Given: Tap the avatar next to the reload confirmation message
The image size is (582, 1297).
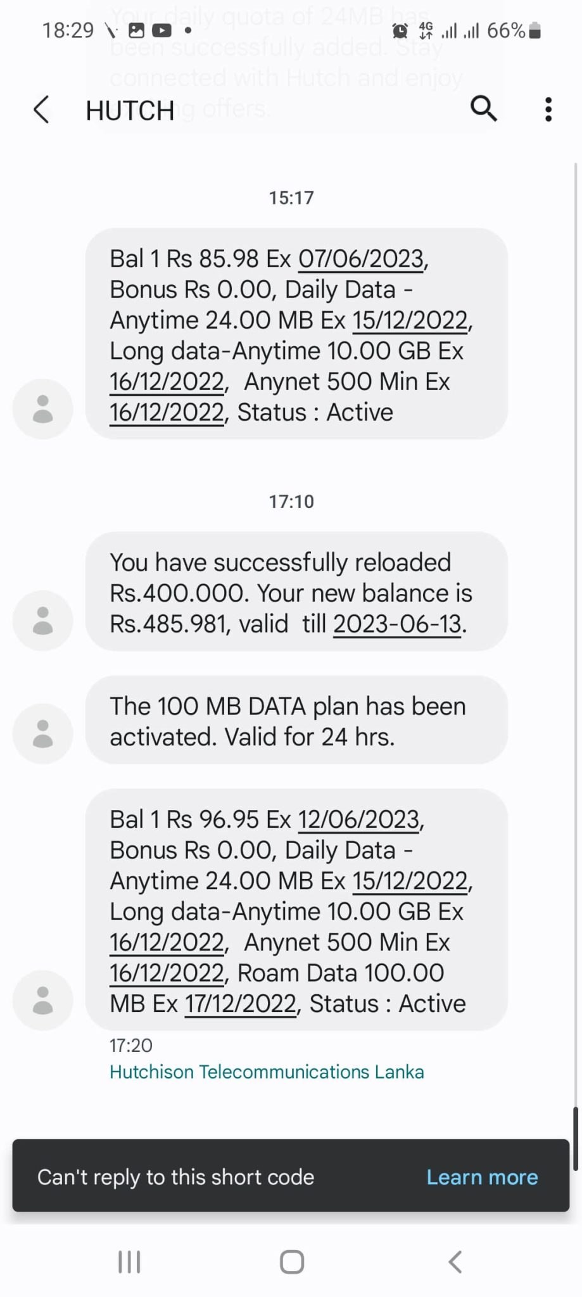Looking at the screenshot, I should pyautogui.click(x=42, y=621).
